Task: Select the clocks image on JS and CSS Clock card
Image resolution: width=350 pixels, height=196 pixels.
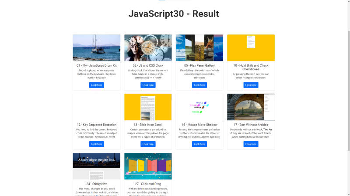Action: pos(148,48)
